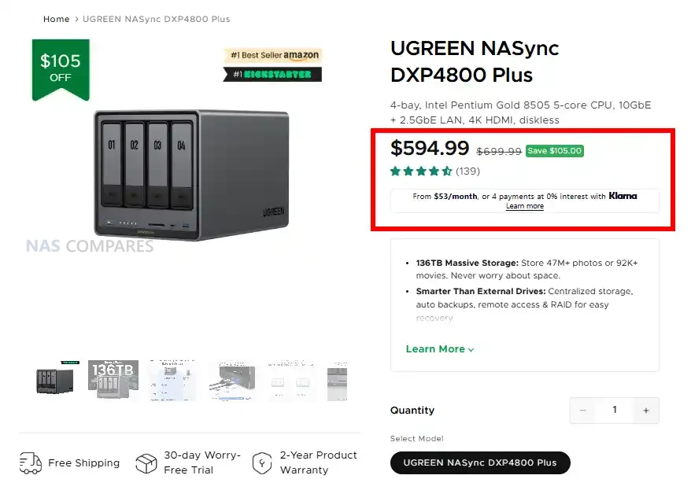Screen dimensions: 691x490
Task: Click the Free Shipping truck icon
Action: coord(31,463)
